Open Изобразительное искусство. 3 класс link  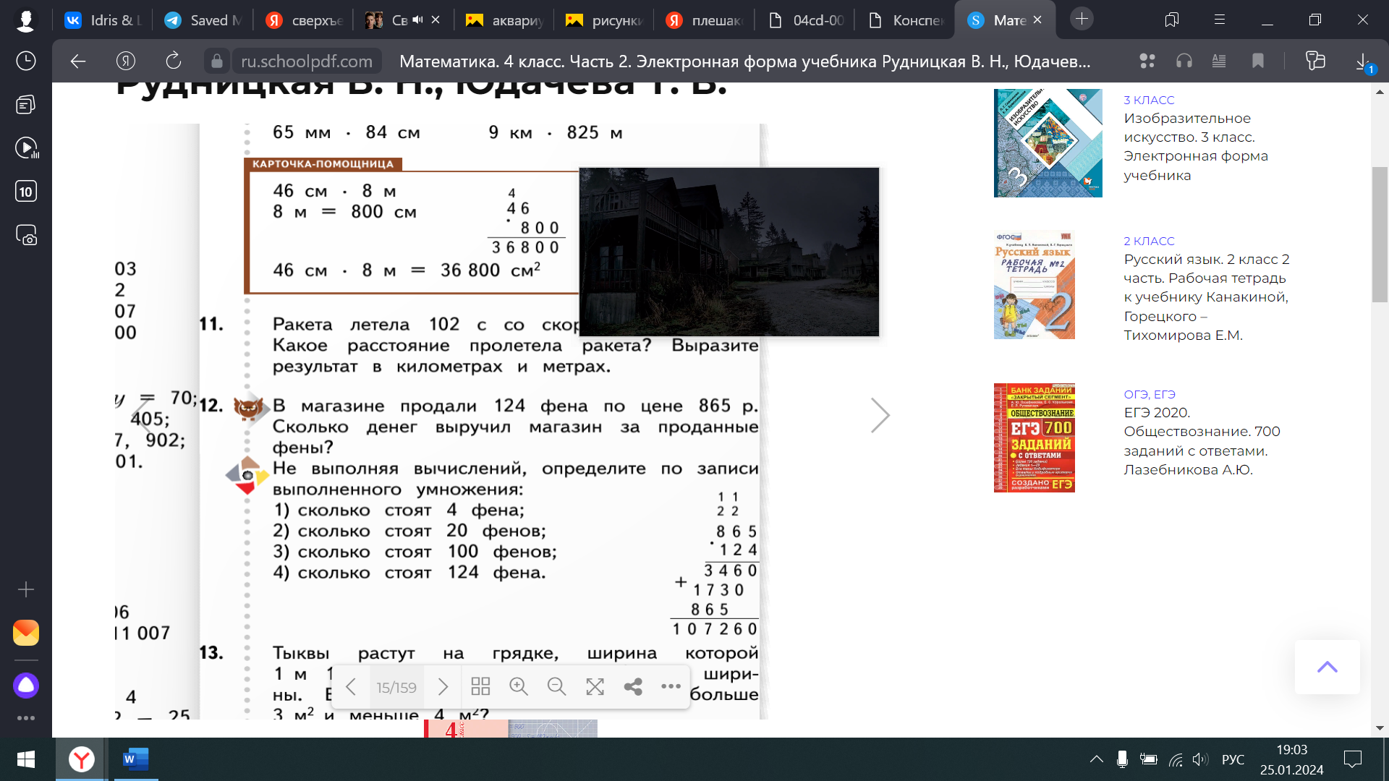point(1196,147)
